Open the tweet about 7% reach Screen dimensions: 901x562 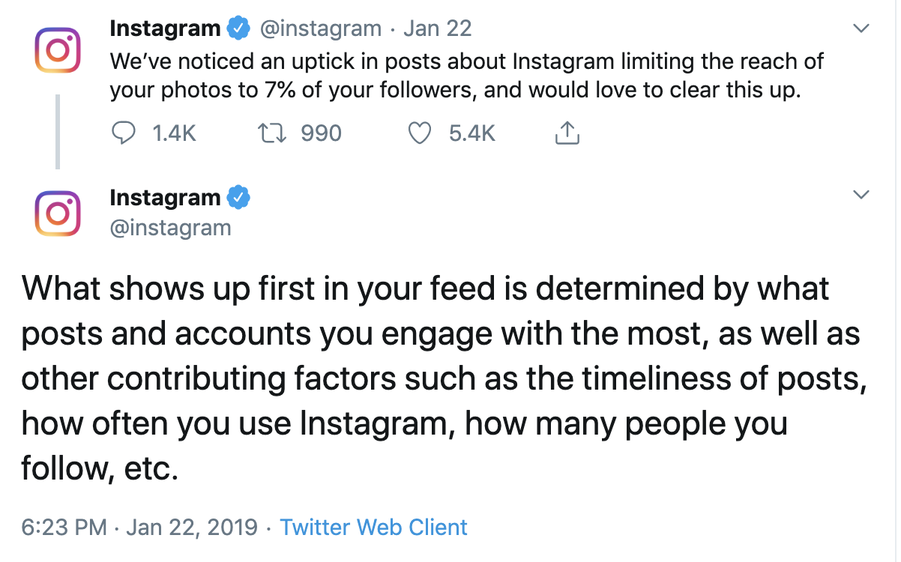(465, 75)
